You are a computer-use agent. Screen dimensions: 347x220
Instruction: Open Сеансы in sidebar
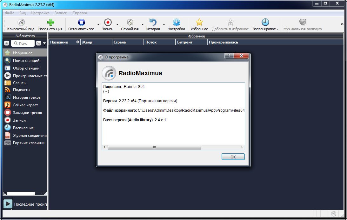click(x=25, y=83)
